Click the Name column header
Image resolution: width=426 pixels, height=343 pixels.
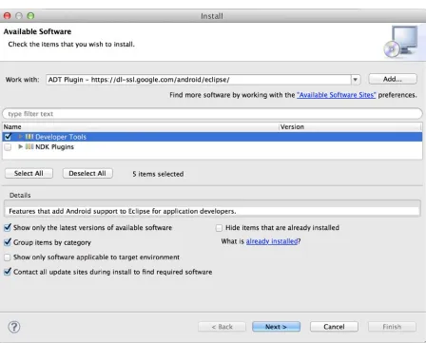click(141, 126)
